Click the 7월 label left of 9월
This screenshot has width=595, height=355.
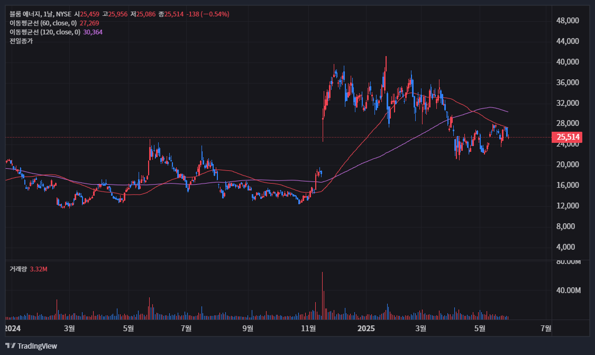pyautogui.click(x=186, y=329)
